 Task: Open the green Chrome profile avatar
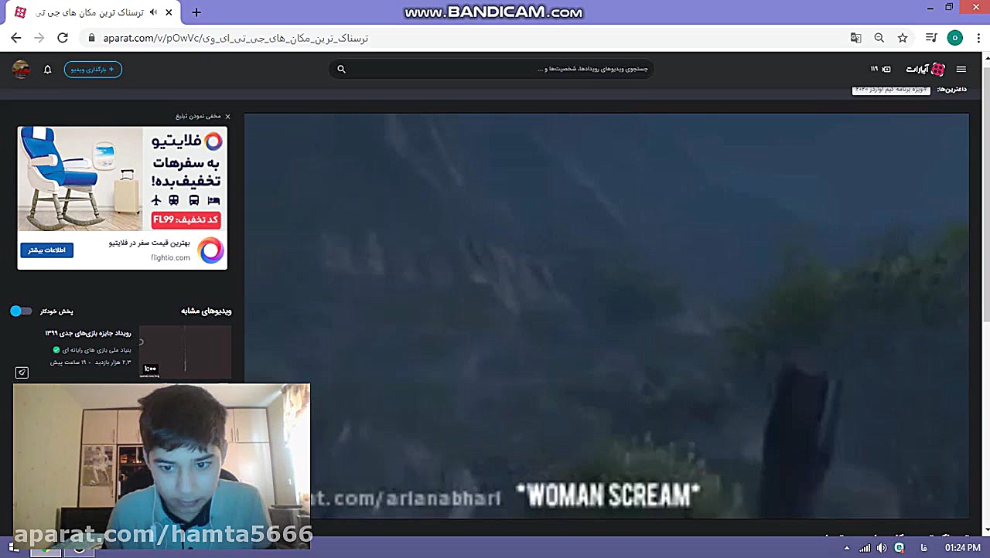point(955,38)
